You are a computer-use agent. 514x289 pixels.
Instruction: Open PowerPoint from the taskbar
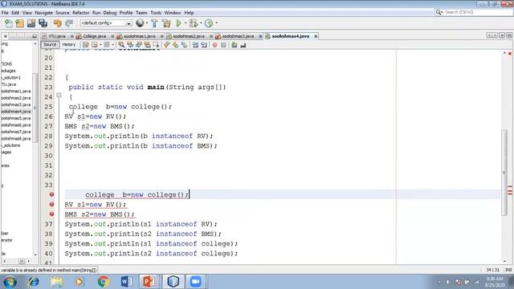(149, 282)
